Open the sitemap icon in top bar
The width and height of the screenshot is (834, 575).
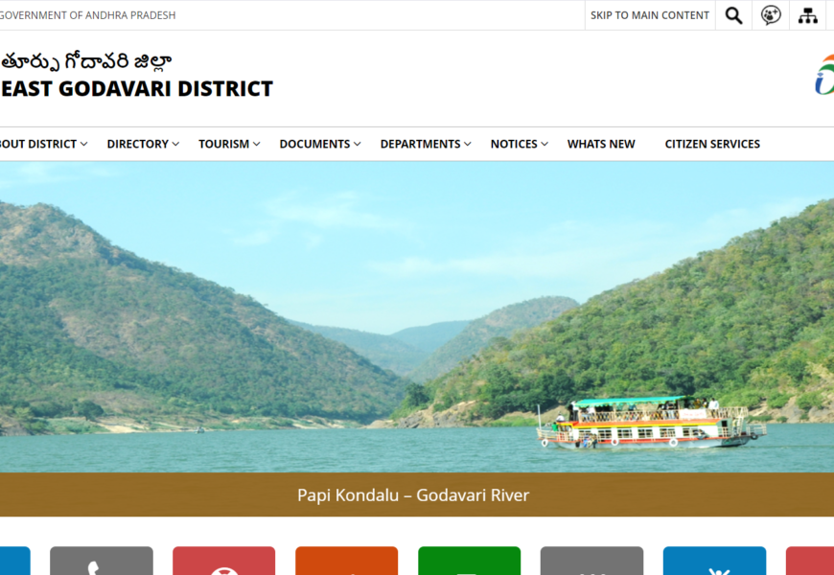pos(807,15)
